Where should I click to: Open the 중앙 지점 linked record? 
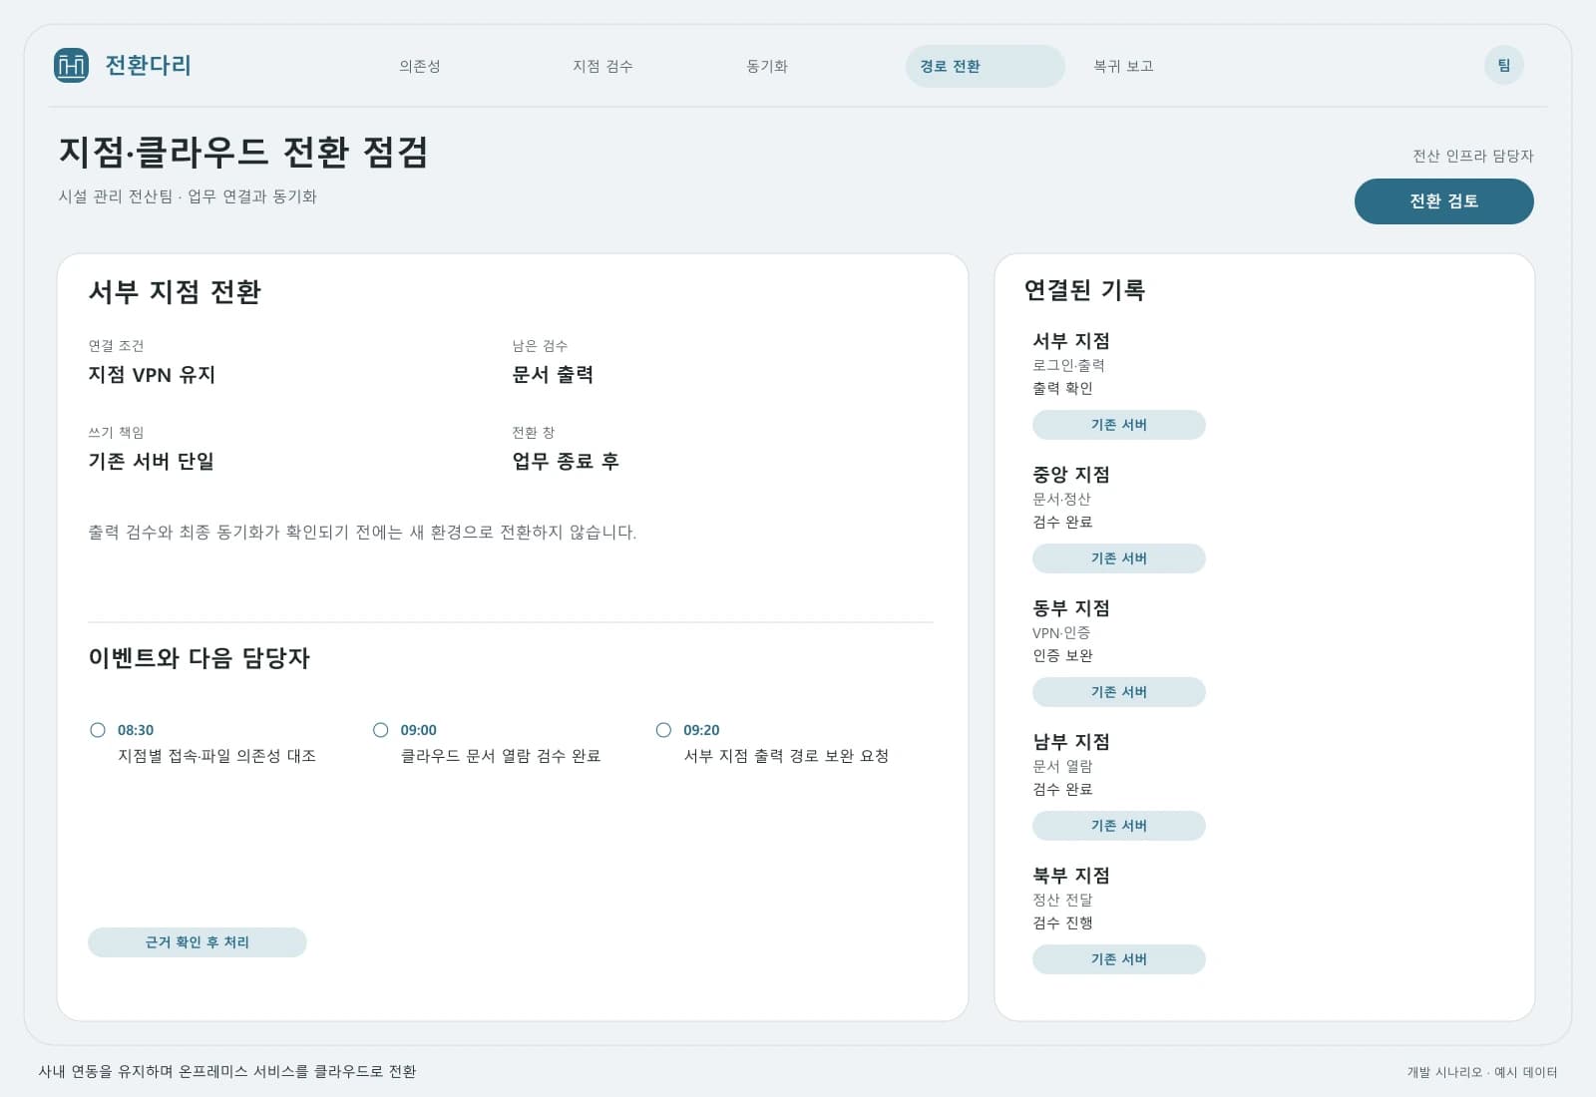click(x=1071, y=475)
